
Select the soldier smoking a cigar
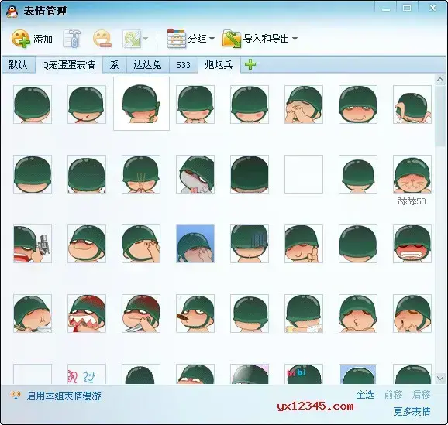click(195, 314)
